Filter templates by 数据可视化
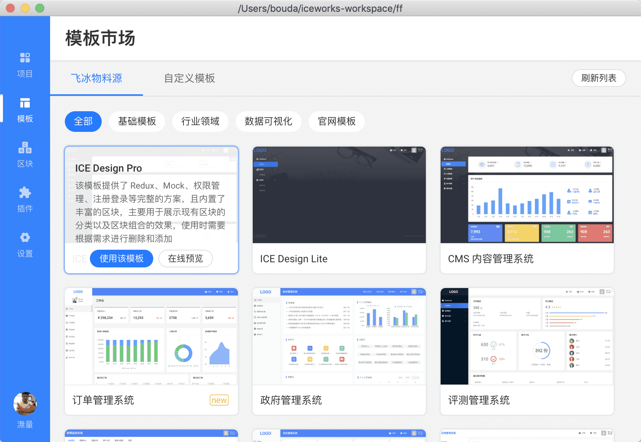 (269, 121)
